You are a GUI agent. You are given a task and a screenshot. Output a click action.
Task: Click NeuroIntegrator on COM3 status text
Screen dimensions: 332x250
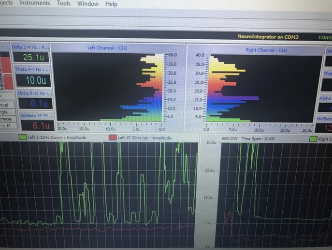[x=268, y=37]
